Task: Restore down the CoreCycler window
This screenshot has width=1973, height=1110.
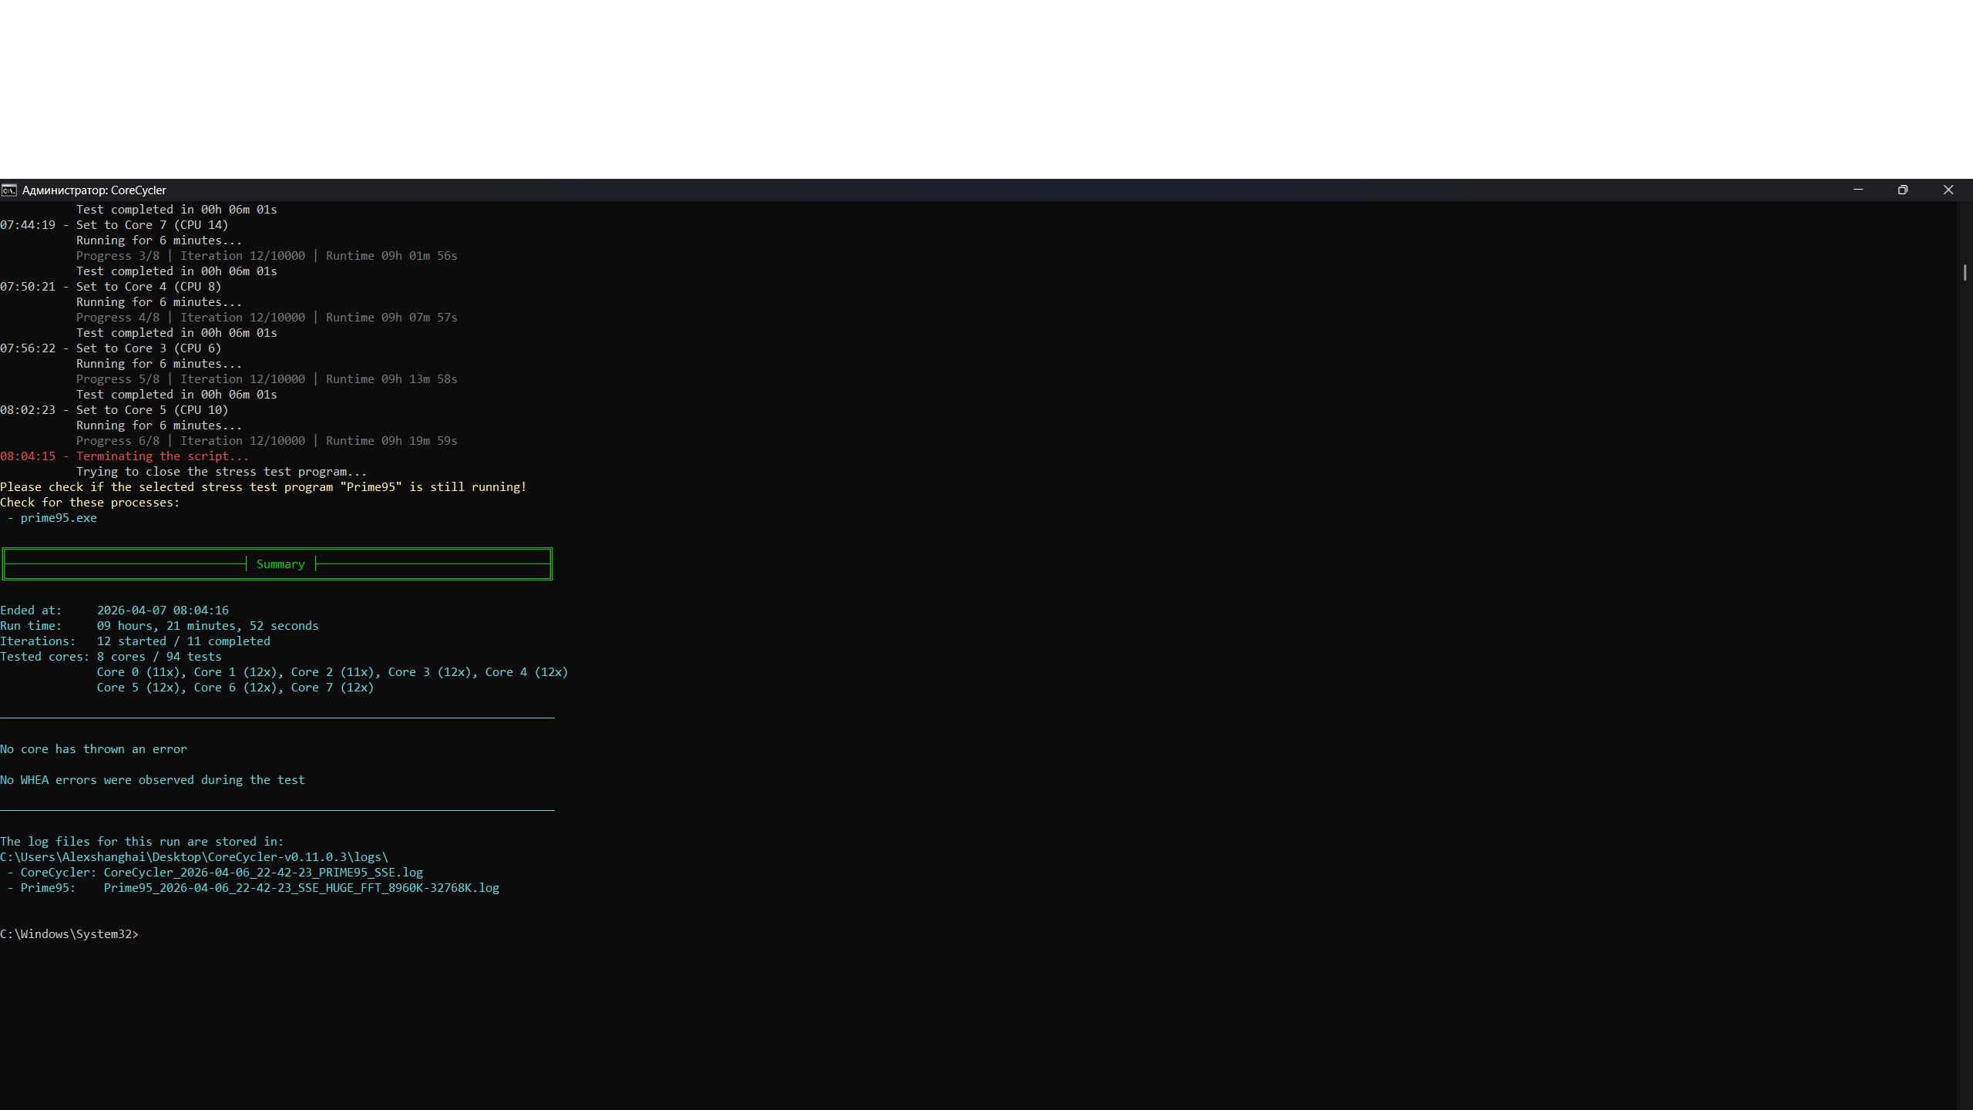Action: pyautogui.click(x=1903, y=190)
